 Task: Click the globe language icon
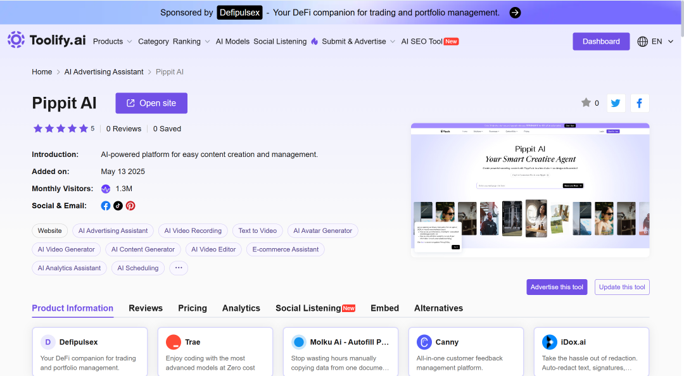tap(642, 41)
